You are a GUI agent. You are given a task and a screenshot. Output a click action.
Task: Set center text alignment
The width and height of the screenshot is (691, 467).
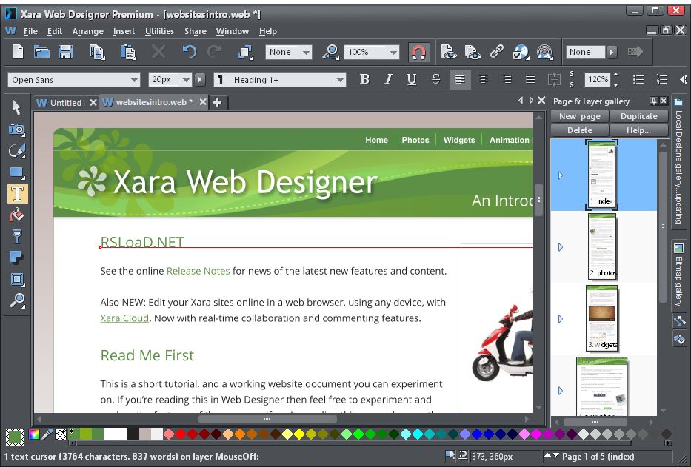(x=483, y=79)
